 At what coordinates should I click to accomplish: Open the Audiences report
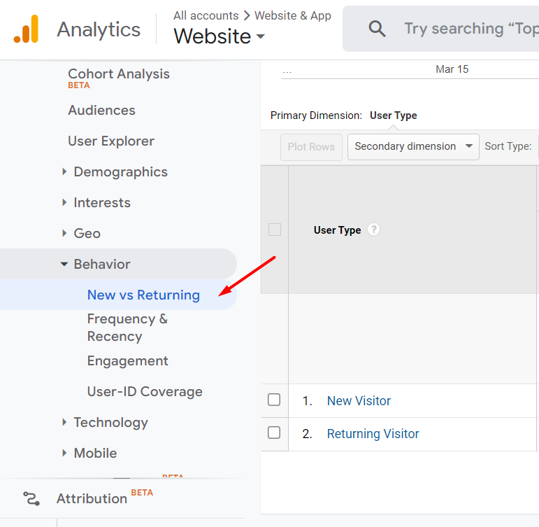(x=101, y=110)
